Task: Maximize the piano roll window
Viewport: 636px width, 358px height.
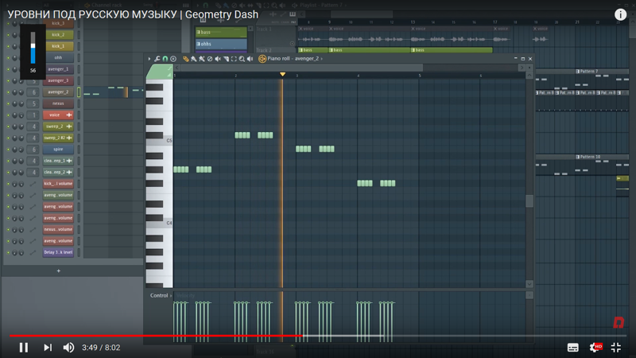Action: click(x=523, y=59)
